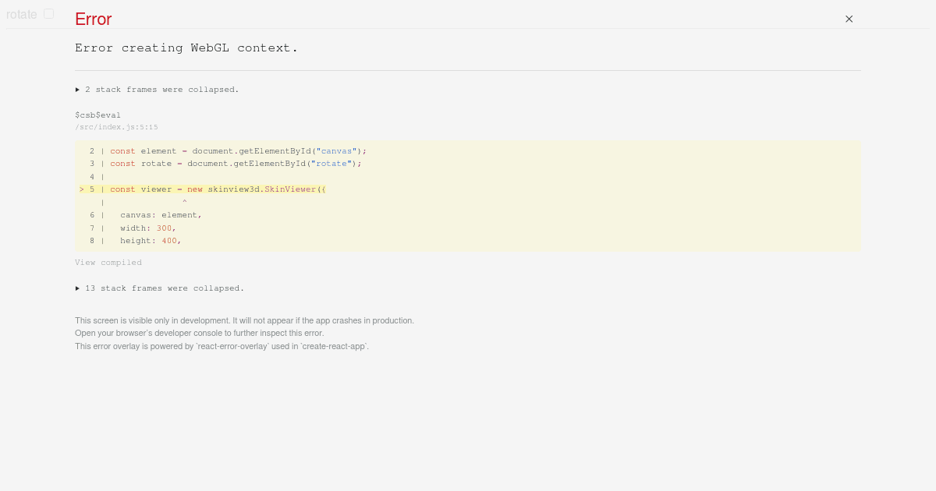Click the 'Error creating WebGL context.' message
Screen dimensions: 936x491
(186, 48)
